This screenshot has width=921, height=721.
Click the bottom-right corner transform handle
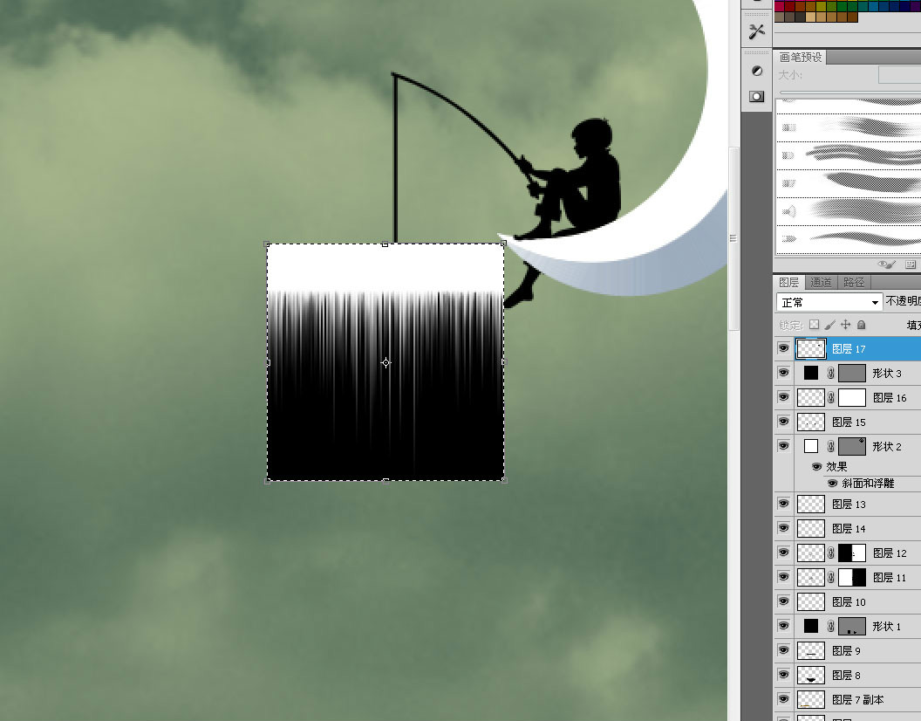pos(504,480)
